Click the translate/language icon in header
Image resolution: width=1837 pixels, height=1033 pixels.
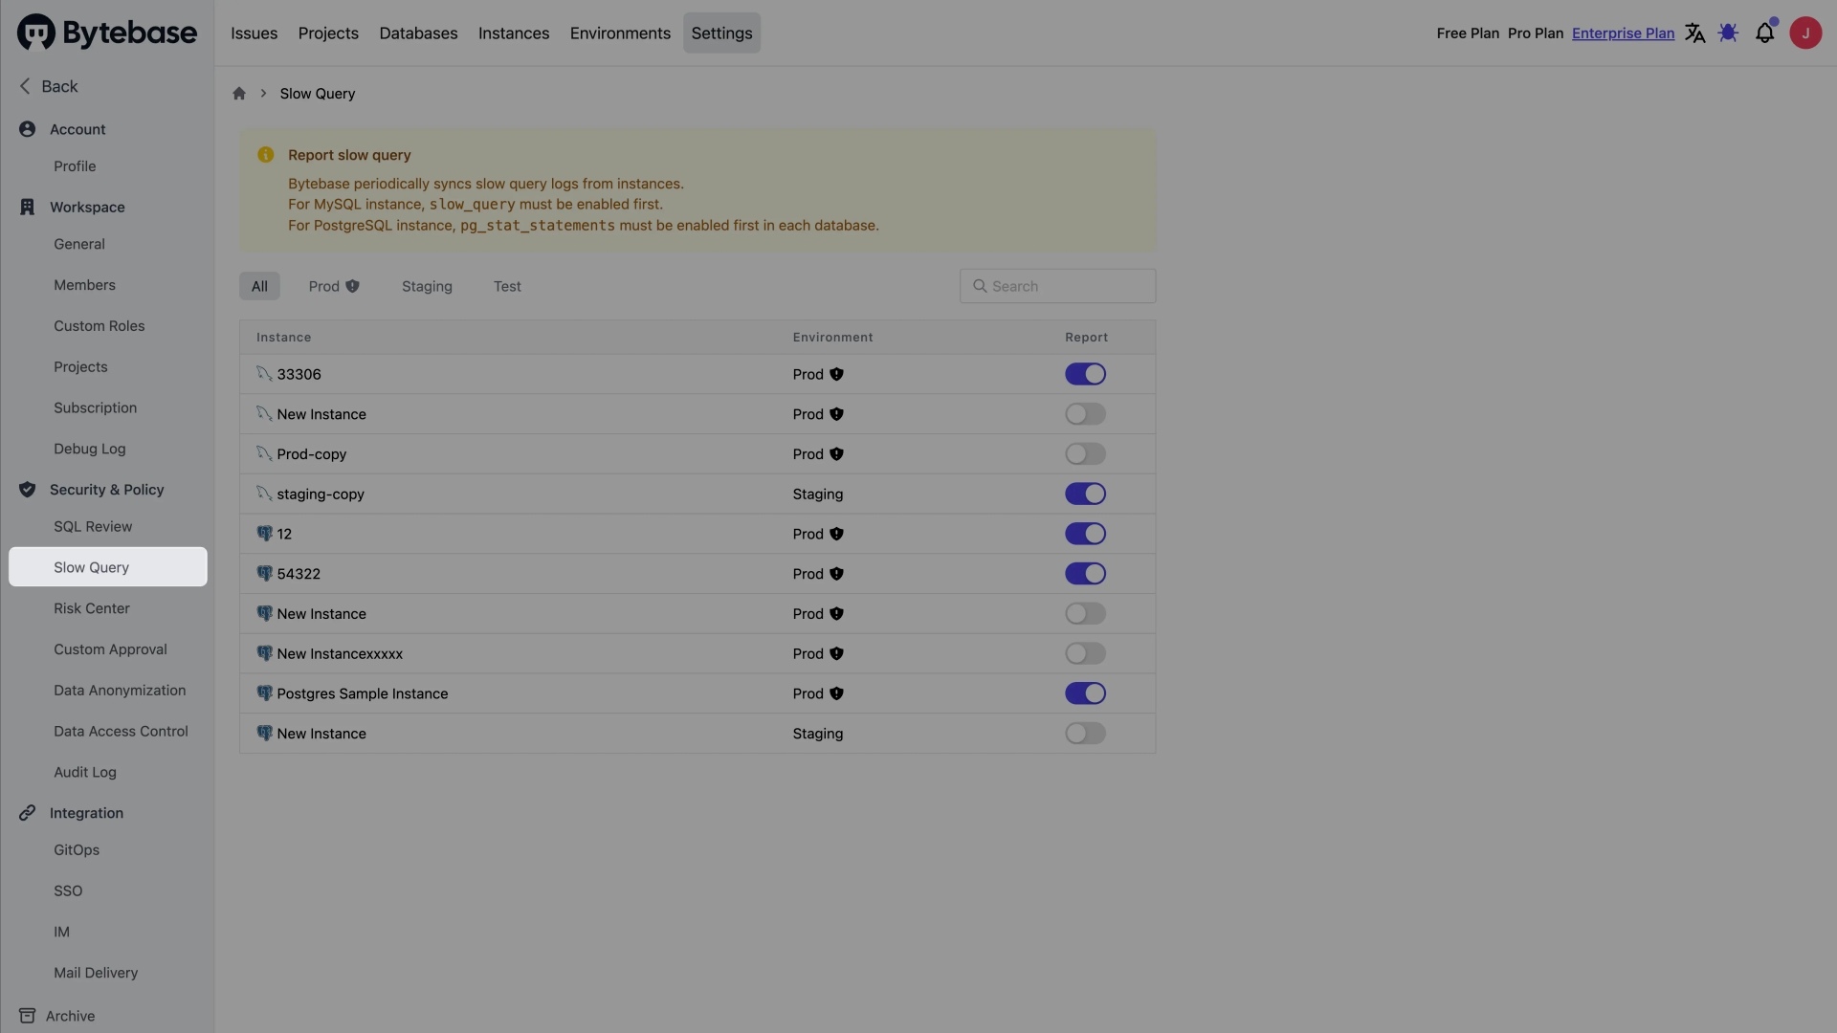coord(1695,32)
